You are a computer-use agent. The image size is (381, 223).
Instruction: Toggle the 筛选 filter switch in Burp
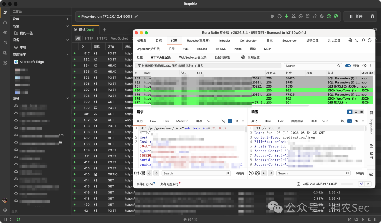click(348, 66)
